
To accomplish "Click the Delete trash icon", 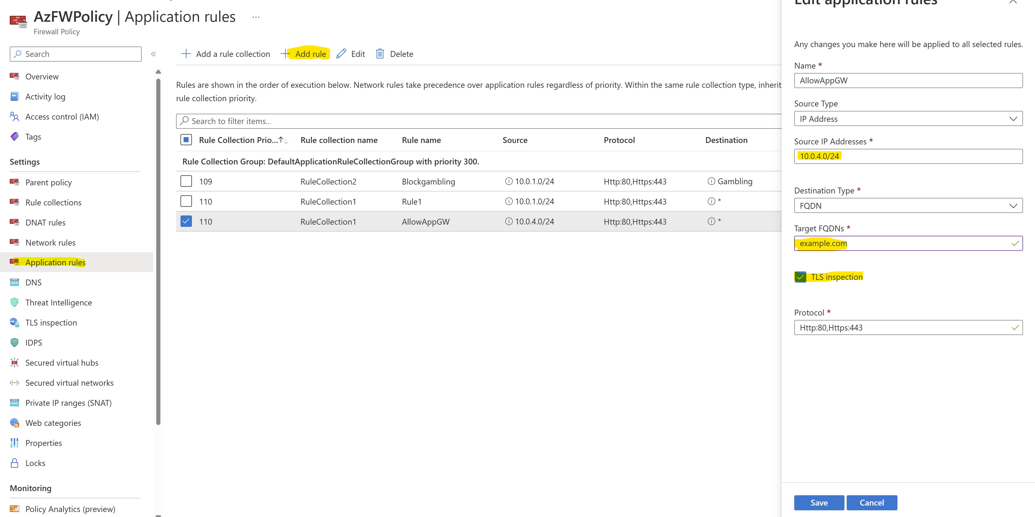I will point(380,54).
